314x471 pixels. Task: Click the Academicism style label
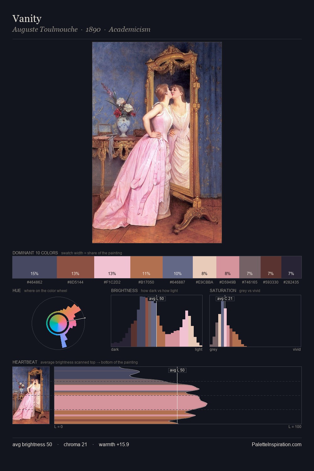(x=129, y=30)
